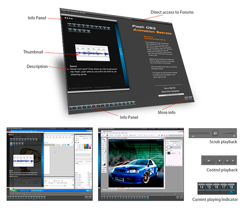244x208 pixels.
Task: Click lesson 15 in the MENU slide-out panel
Action: click(88, 31)
